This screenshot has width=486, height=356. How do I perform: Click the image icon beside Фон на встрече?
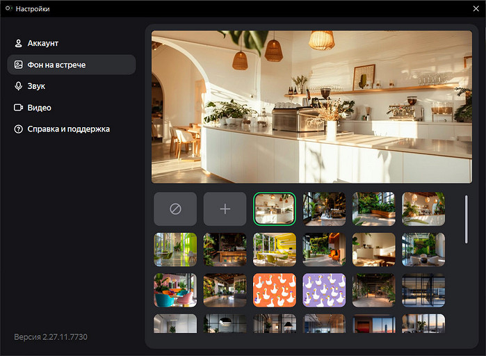point(19,65)
